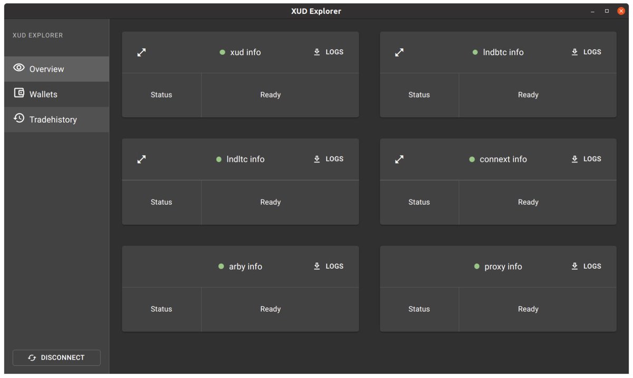The height and width of the screenshot is (378, 633).
Task: Select the 'proxy info' card title
Action: point(503,267)
